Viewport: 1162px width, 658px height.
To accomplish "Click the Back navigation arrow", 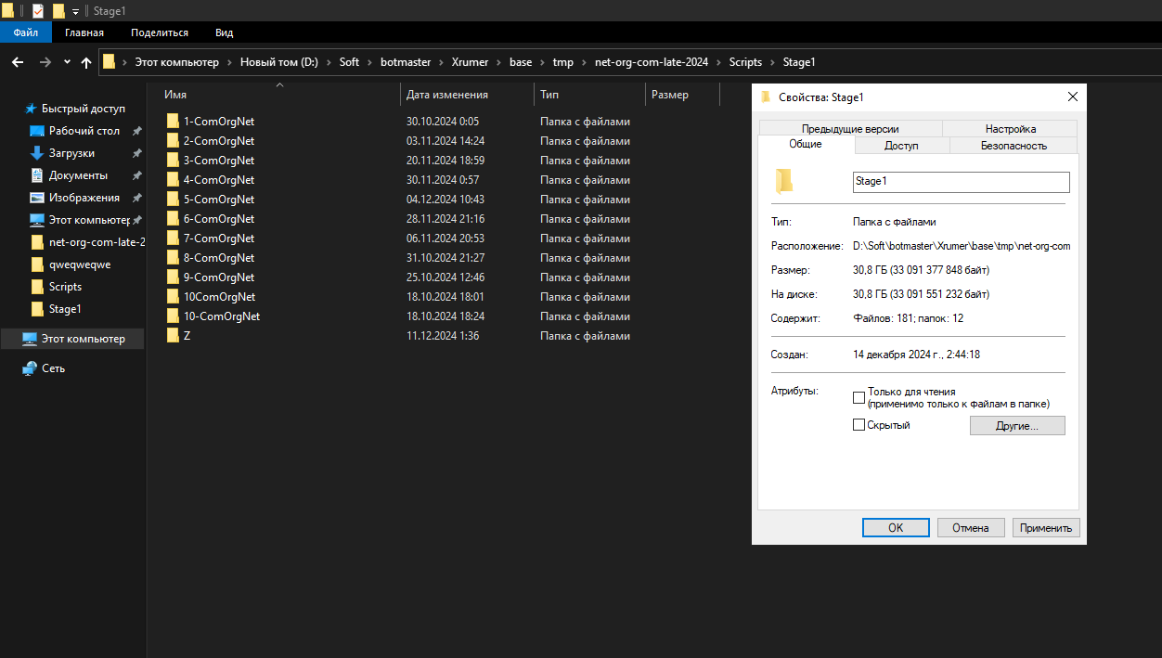I will coord(18,62).
